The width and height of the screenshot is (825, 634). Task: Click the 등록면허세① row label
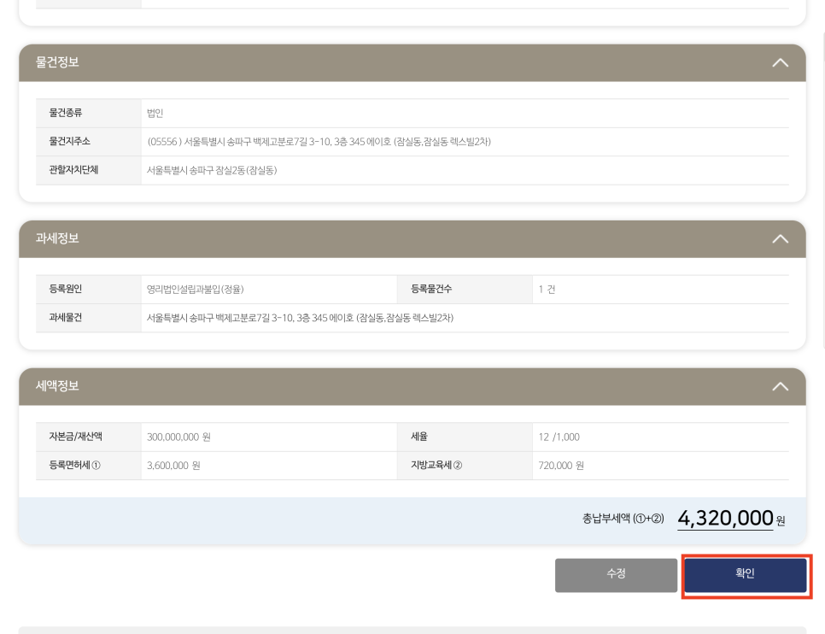(74, 465)
